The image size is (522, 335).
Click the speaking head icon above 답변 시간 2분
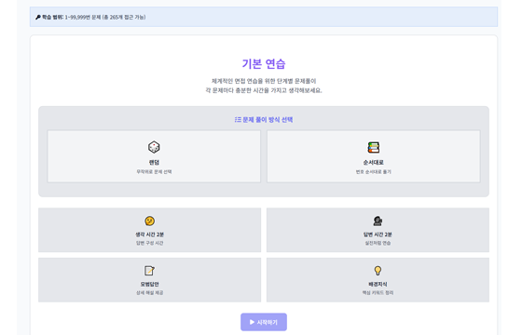point(378,221)
